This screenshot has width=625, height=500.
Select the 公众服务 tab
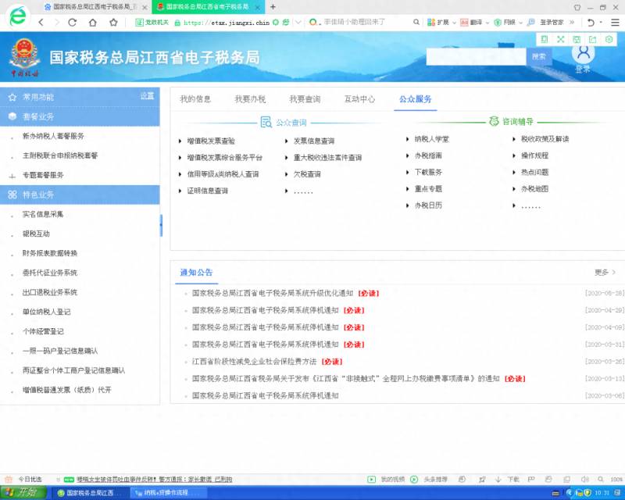point(416,99)
